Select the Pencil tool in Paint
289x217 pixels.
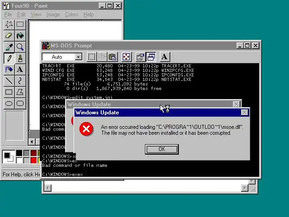(x=9, y=58)
